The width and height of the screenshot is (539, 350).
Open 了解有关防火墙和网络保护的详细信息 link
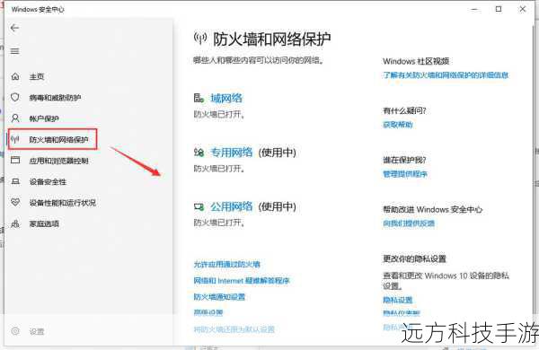(x=446, y=74)
